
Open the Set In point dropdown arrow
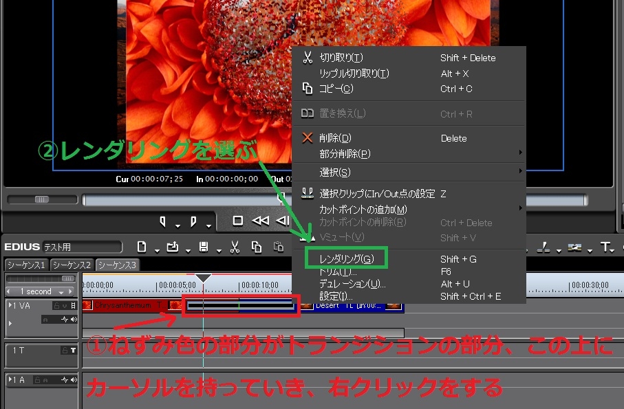[178, 226]
